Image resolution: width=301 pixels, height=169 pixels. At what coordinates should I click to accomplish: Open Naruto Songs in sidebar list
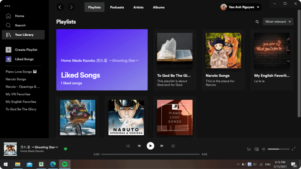click(16, 79)
